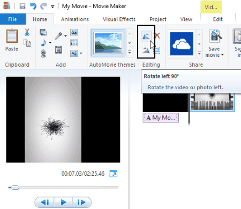This screenshot has width=241, height=209.
Task: Move AutoMovie themes gallery up one row
Action: 130,33
